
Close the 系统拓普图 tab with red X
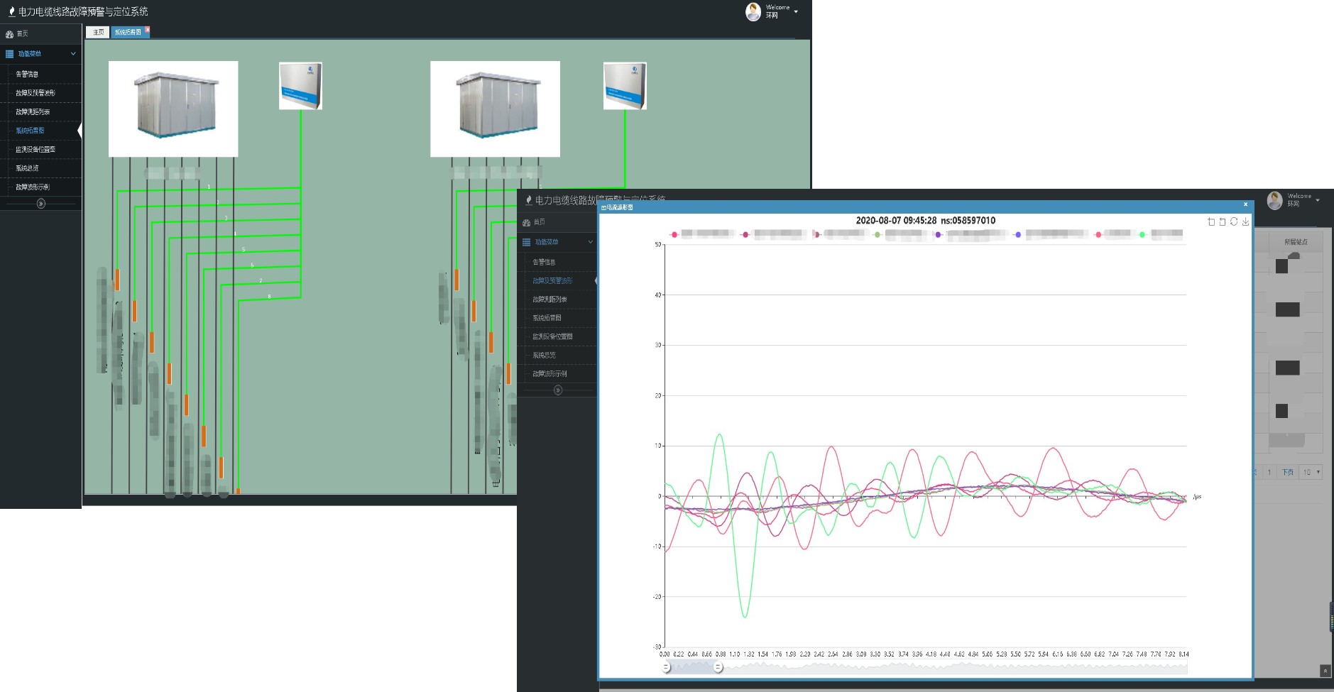tap(148, 30)
